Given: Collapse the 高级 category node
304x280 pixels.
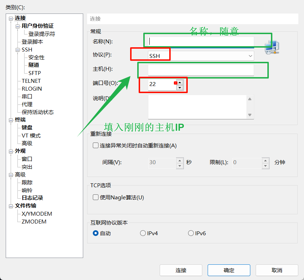Looking at the screenshot, I should (11, 175).
